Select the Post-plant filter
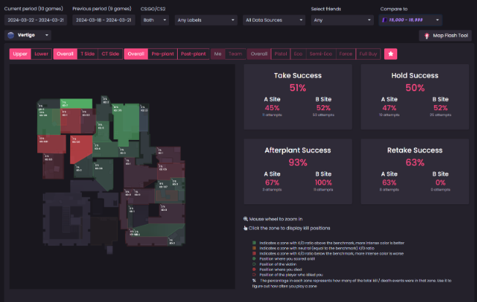477x302 pixels. [x=193, y=54]
